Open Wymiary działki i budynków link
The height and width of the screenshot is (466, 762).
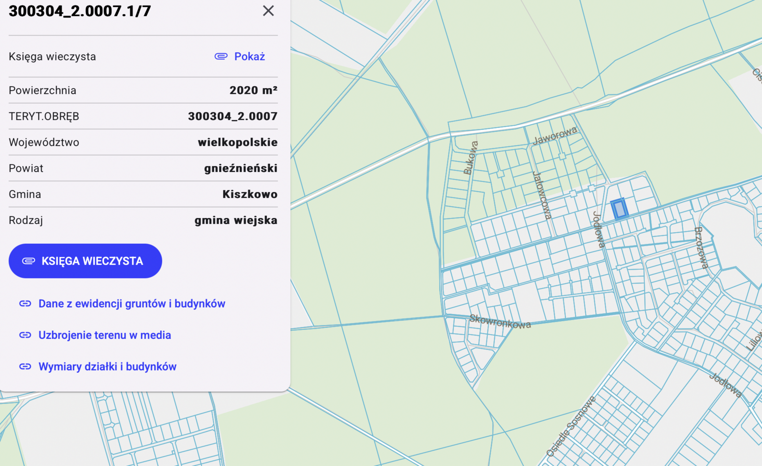click(107, 367)
